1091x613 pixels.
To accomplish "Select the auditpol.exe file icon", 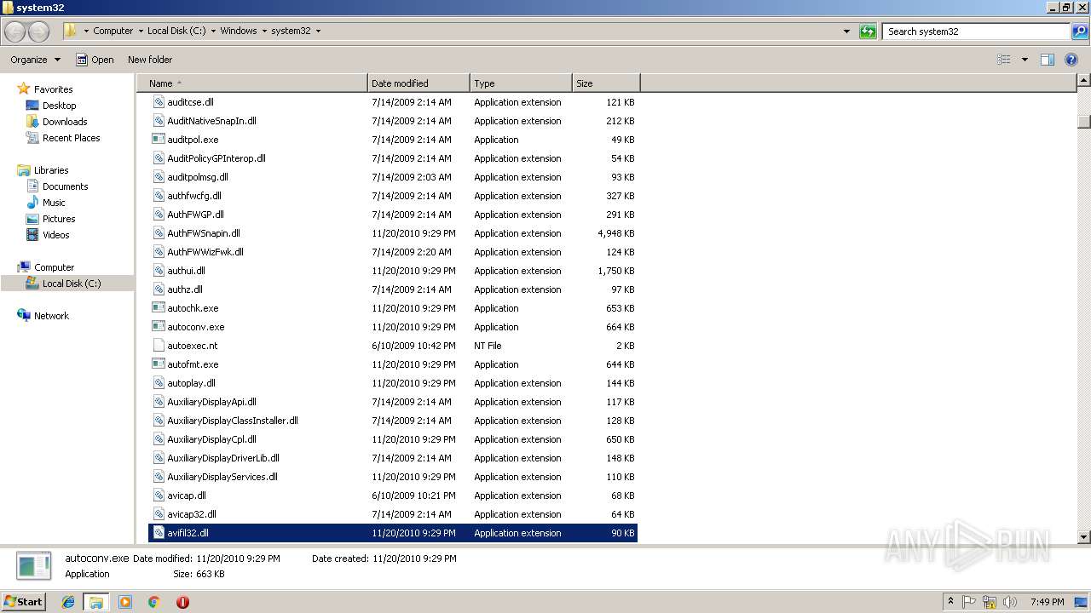I will (159, 140).
